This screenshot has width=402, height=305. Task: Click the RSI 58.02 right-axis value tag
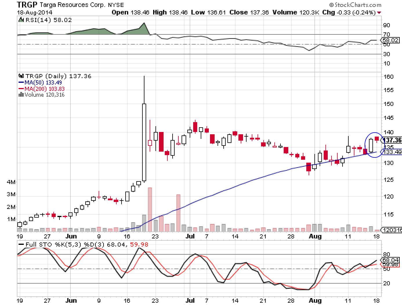391,40
